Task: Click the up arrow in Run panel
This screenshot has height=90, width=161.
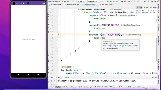Action: coord(55,81)
